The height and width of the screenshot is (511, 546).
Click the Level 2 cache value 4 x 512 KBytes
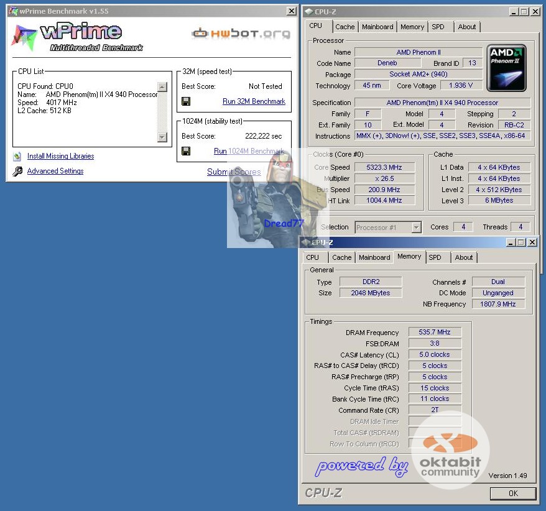(x=499, y=190)
